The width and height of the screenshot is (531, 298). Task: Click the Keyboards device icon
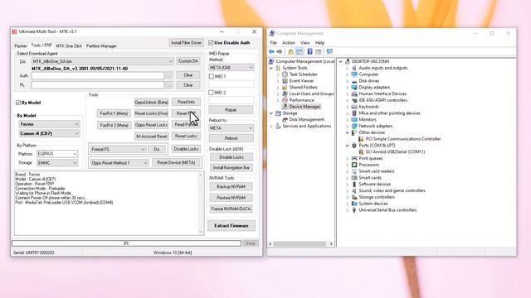354,107
